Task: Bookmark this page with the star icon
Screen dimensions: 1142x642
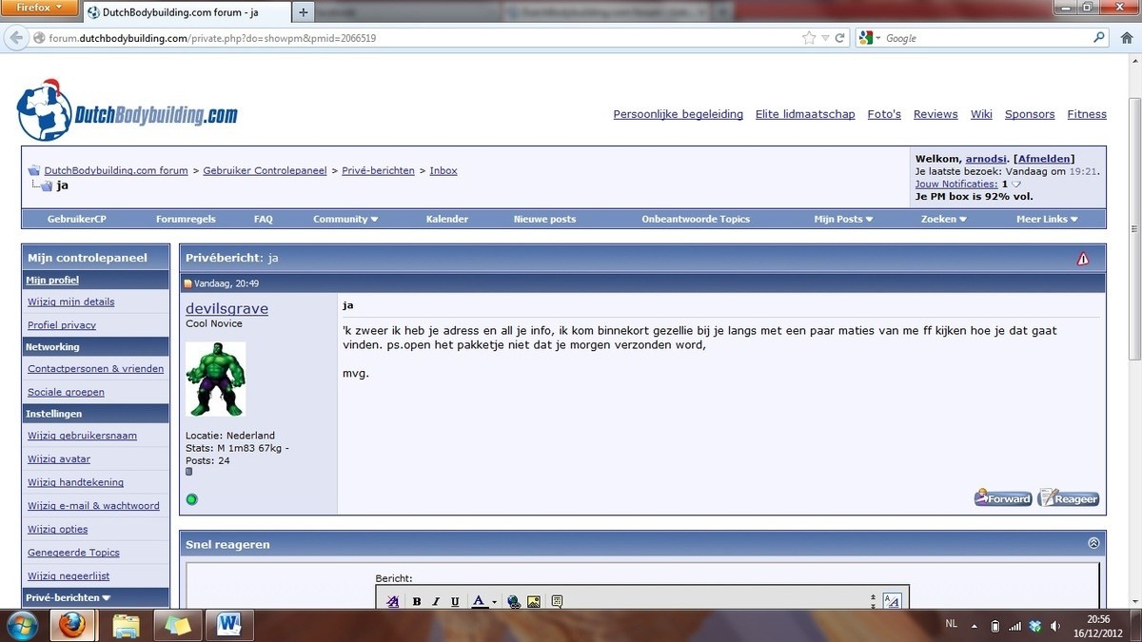Action: point(809,38)
